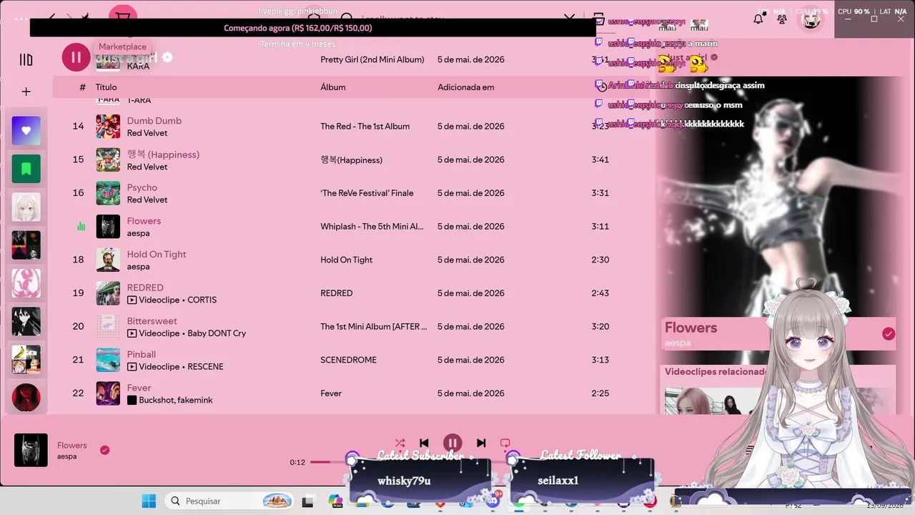Open the Baby DONT Cry artist link
The width and height of the screenshot is (915, 515).
[x=217, y=333]
